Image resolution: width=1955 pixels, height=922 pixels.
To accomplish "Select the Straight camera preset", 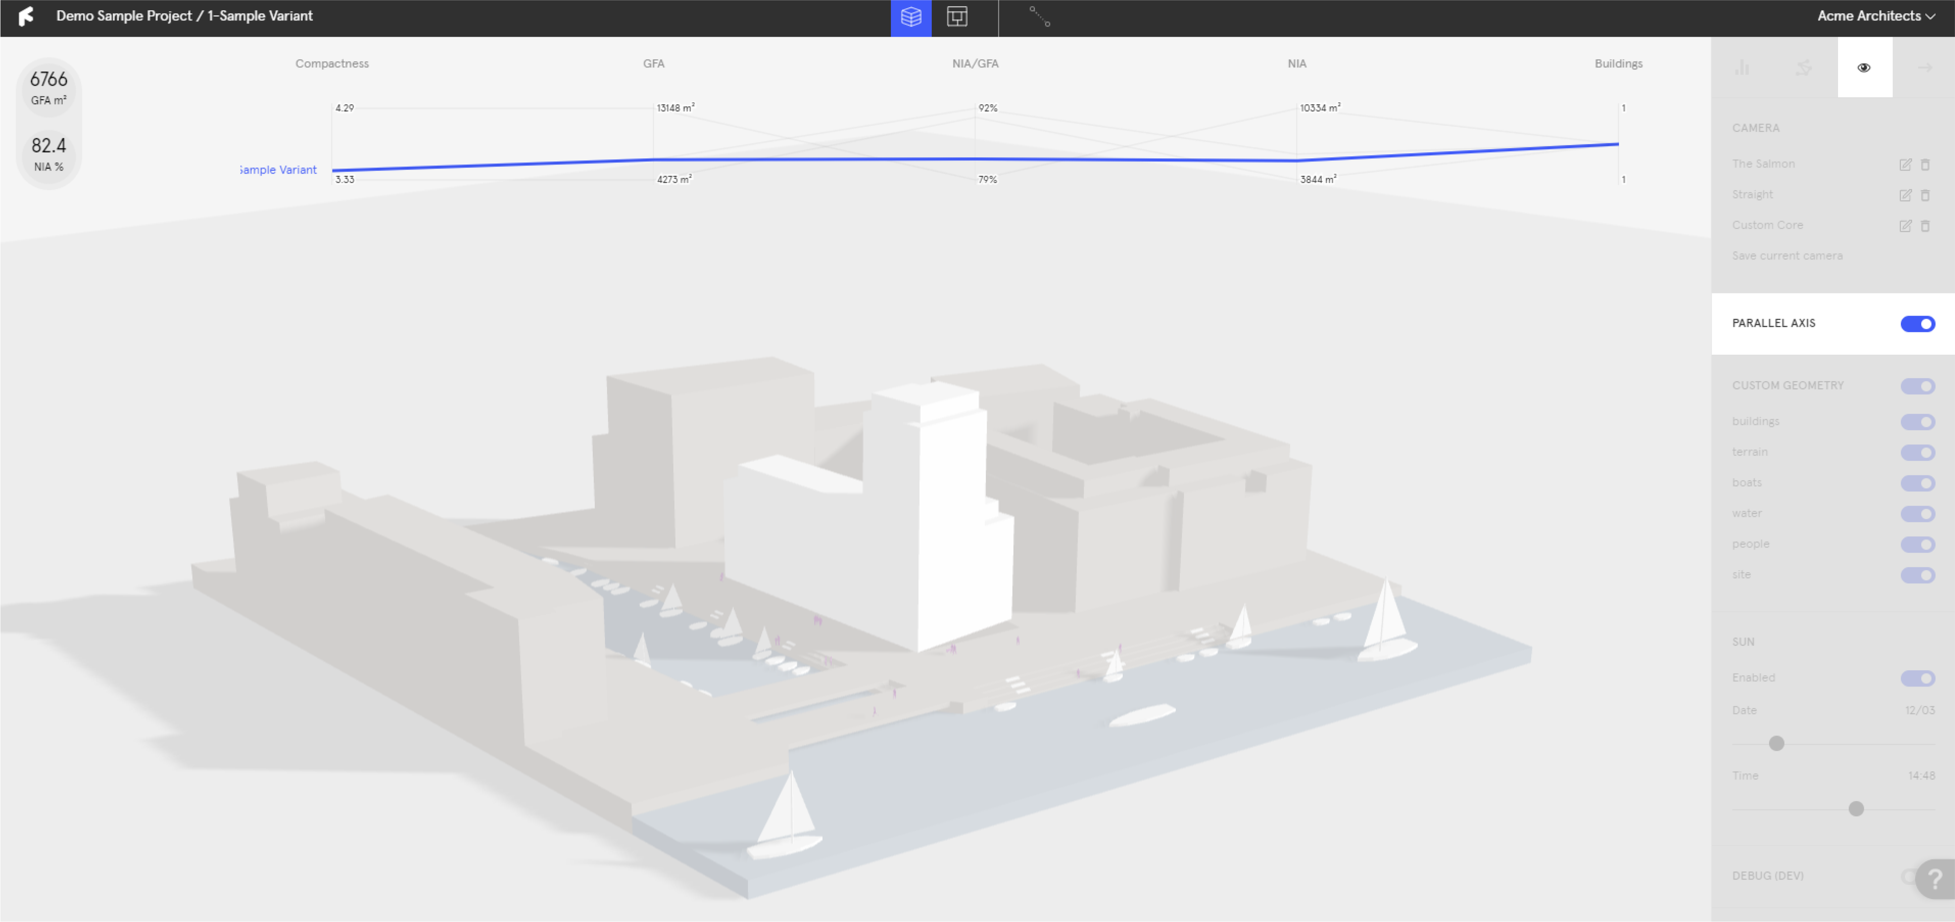I will coord(1752,195).
